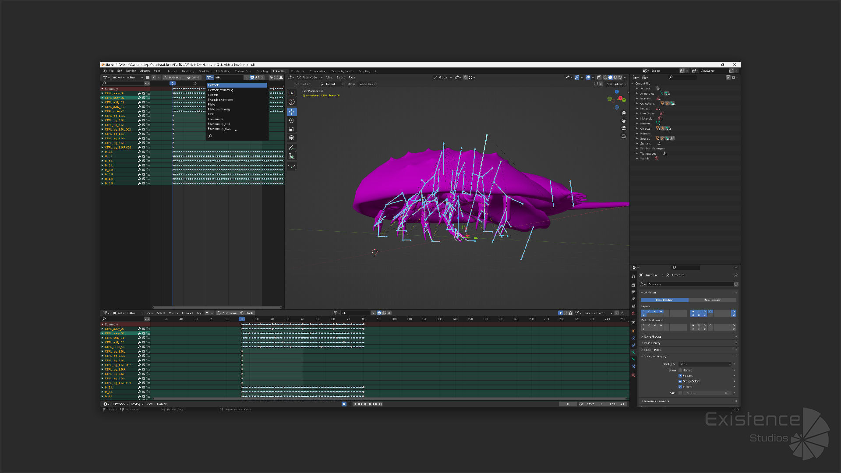Screen dimensions: 841x473
Task: Select the Cursor tool in viewport toolbar
Action: coord(292,102)
